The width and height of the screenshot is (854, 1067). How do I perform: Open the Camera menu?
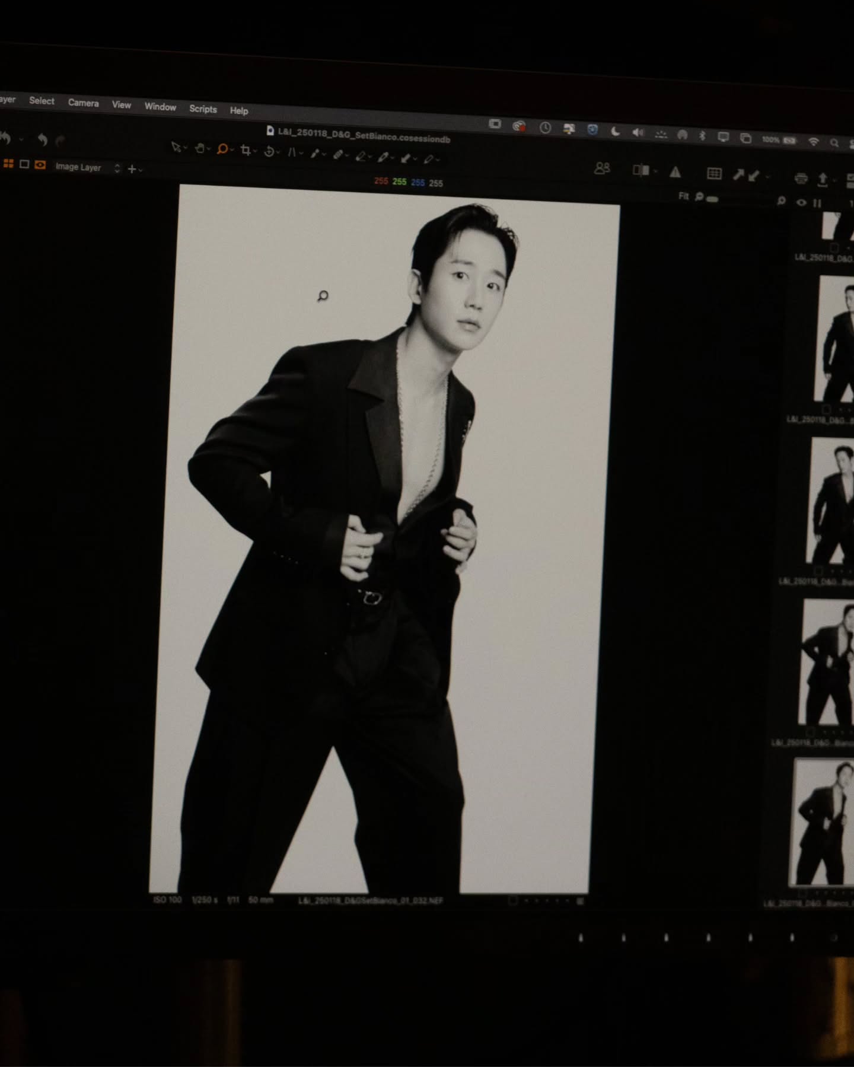[83, 103]
